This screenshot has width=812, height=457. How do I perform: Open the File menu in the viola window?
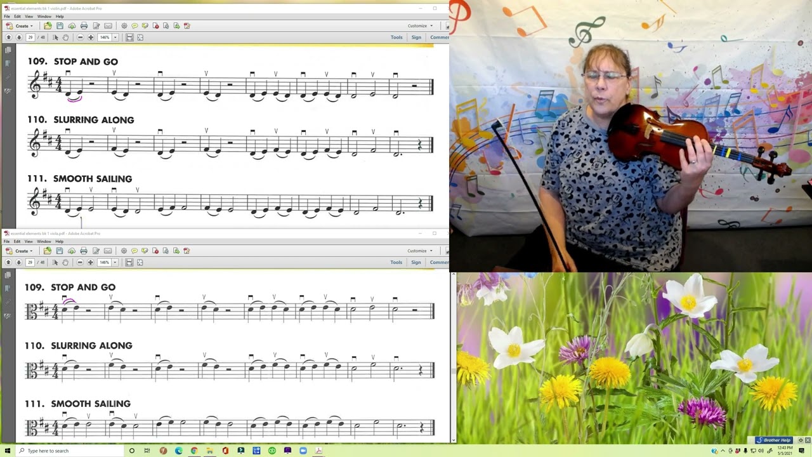[x=7, y=241]
